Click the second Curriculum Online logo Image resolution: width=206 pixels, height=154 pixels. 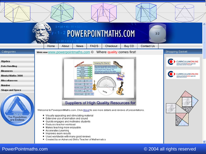point(183,74)
